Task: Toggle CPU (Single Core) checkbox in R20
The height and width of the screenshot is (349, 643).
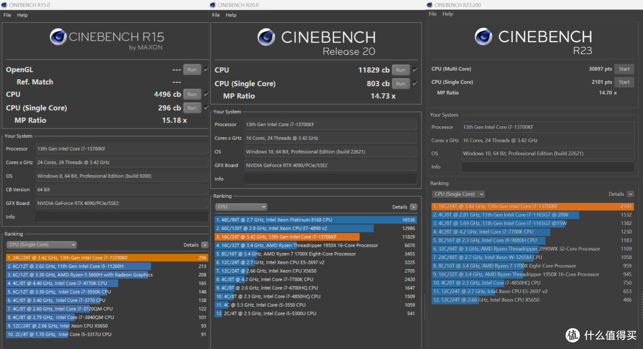Action: 415,83
